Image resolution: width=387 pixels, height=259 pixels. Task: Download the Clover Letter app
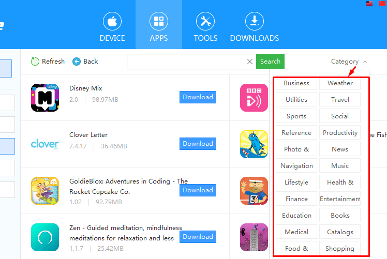tap(198, 144)
